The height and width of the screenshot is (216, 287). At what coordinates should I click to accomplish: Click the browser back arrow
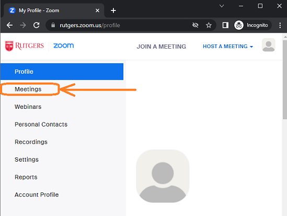(x=9, y=25)
